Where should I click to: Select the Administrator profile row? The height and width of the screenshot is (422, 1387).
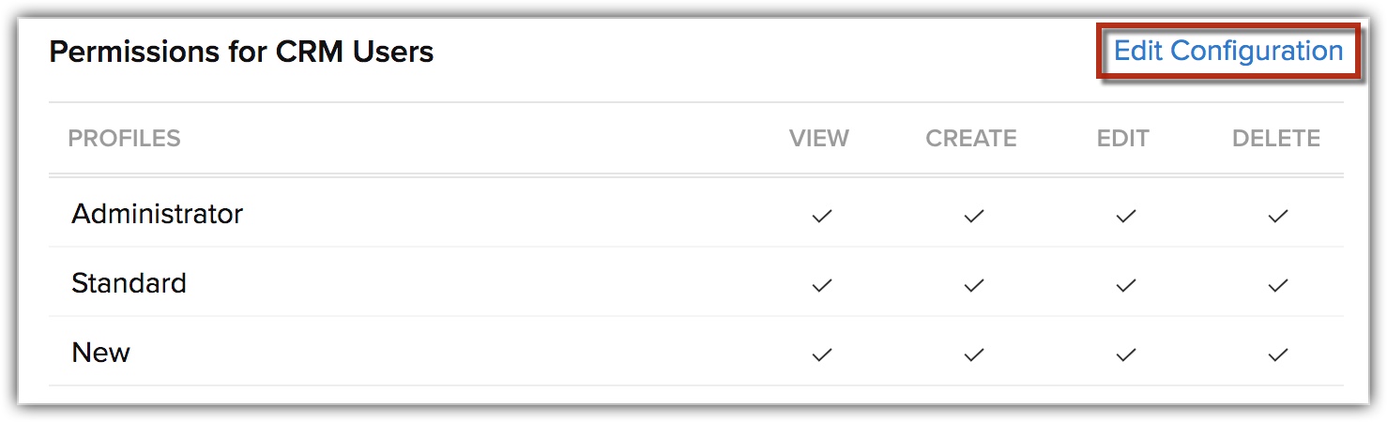pos(696,214)
